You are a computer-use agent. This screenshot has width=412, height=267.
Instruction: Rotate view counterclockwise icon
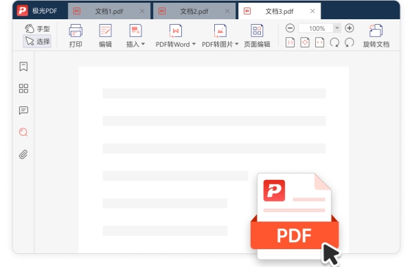coord(350,43)
